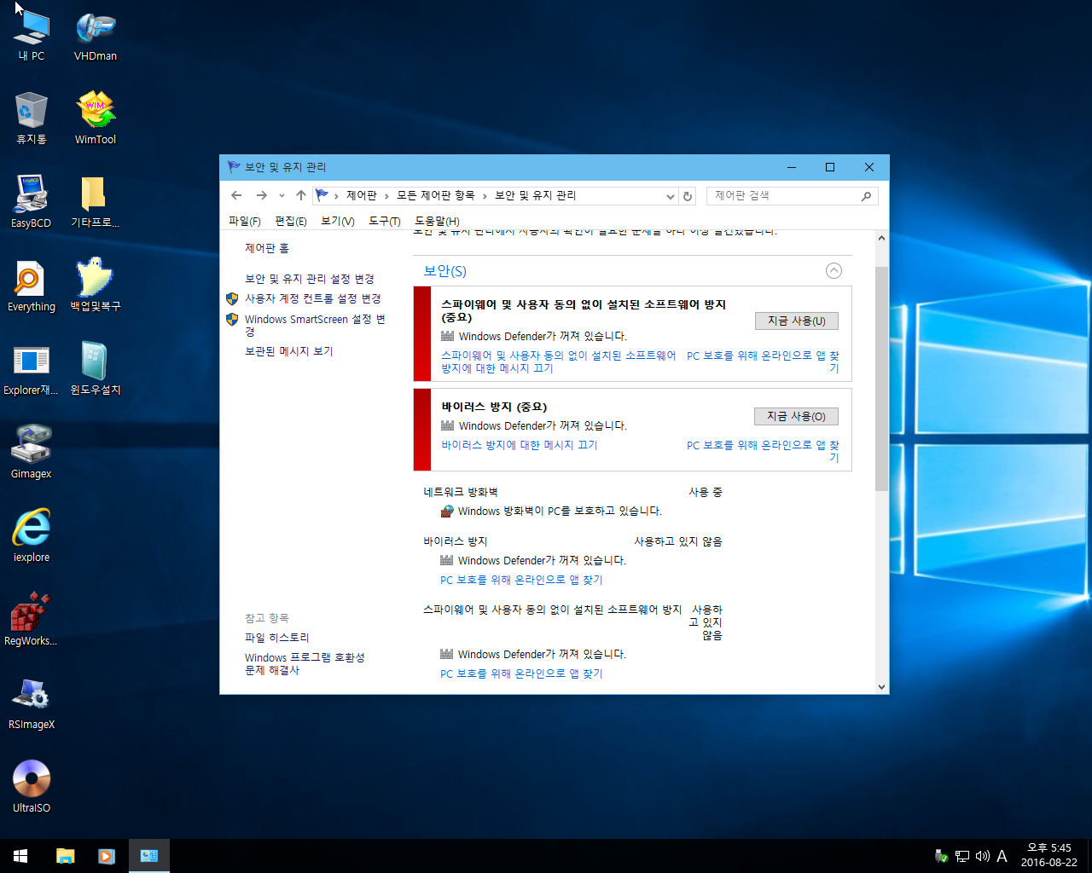1092x873 pixels.
Task: Open the Windows Start button
Action: [20, 856]
